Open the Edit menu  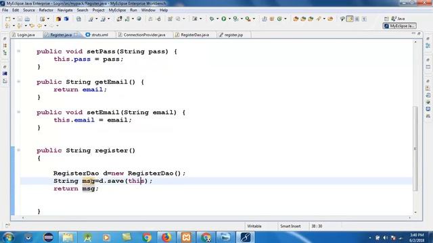click(x=16, y=10)
